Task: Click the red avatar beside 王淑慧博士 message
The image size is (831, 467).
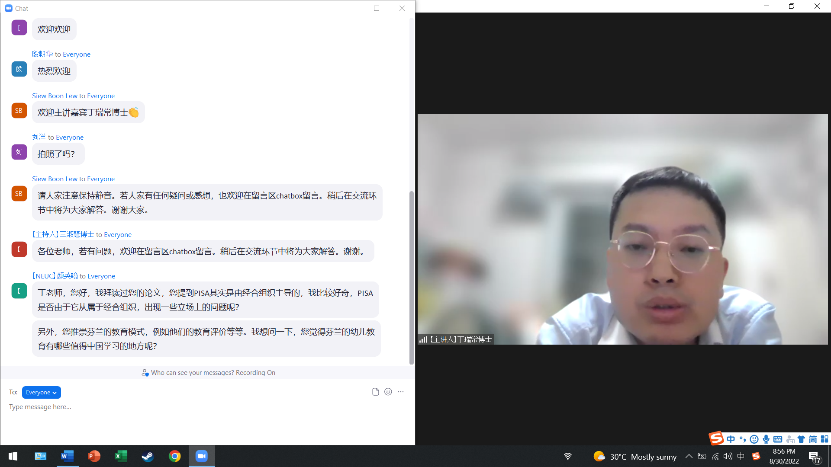Action: [19, 249]
